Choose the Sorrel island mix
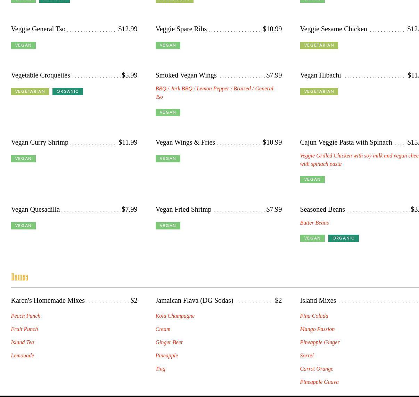Image resolution: width=419 pixels, height=397 pixels. (x=306, y=355)
